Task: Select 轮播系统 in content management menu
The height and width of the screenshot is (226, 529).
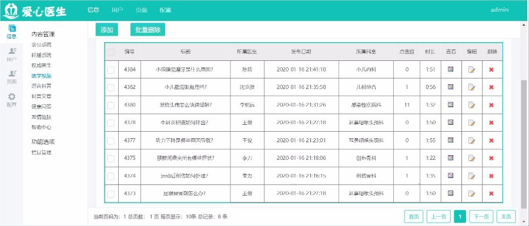Action: pos(41,55)
